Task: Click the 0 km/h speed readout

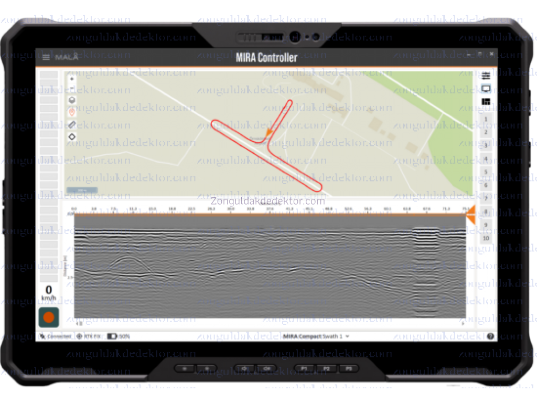Action: 49,293
